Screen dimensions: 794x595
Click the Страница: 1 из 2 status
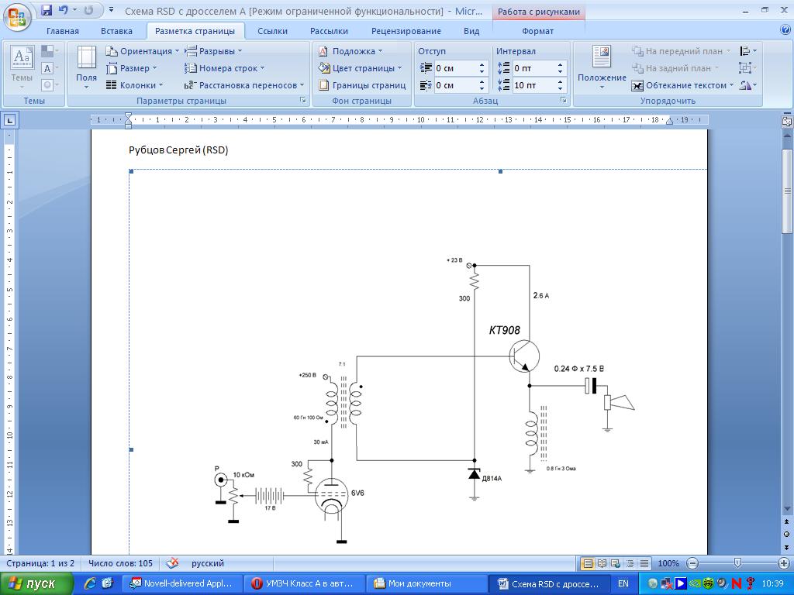coord(40,563)
